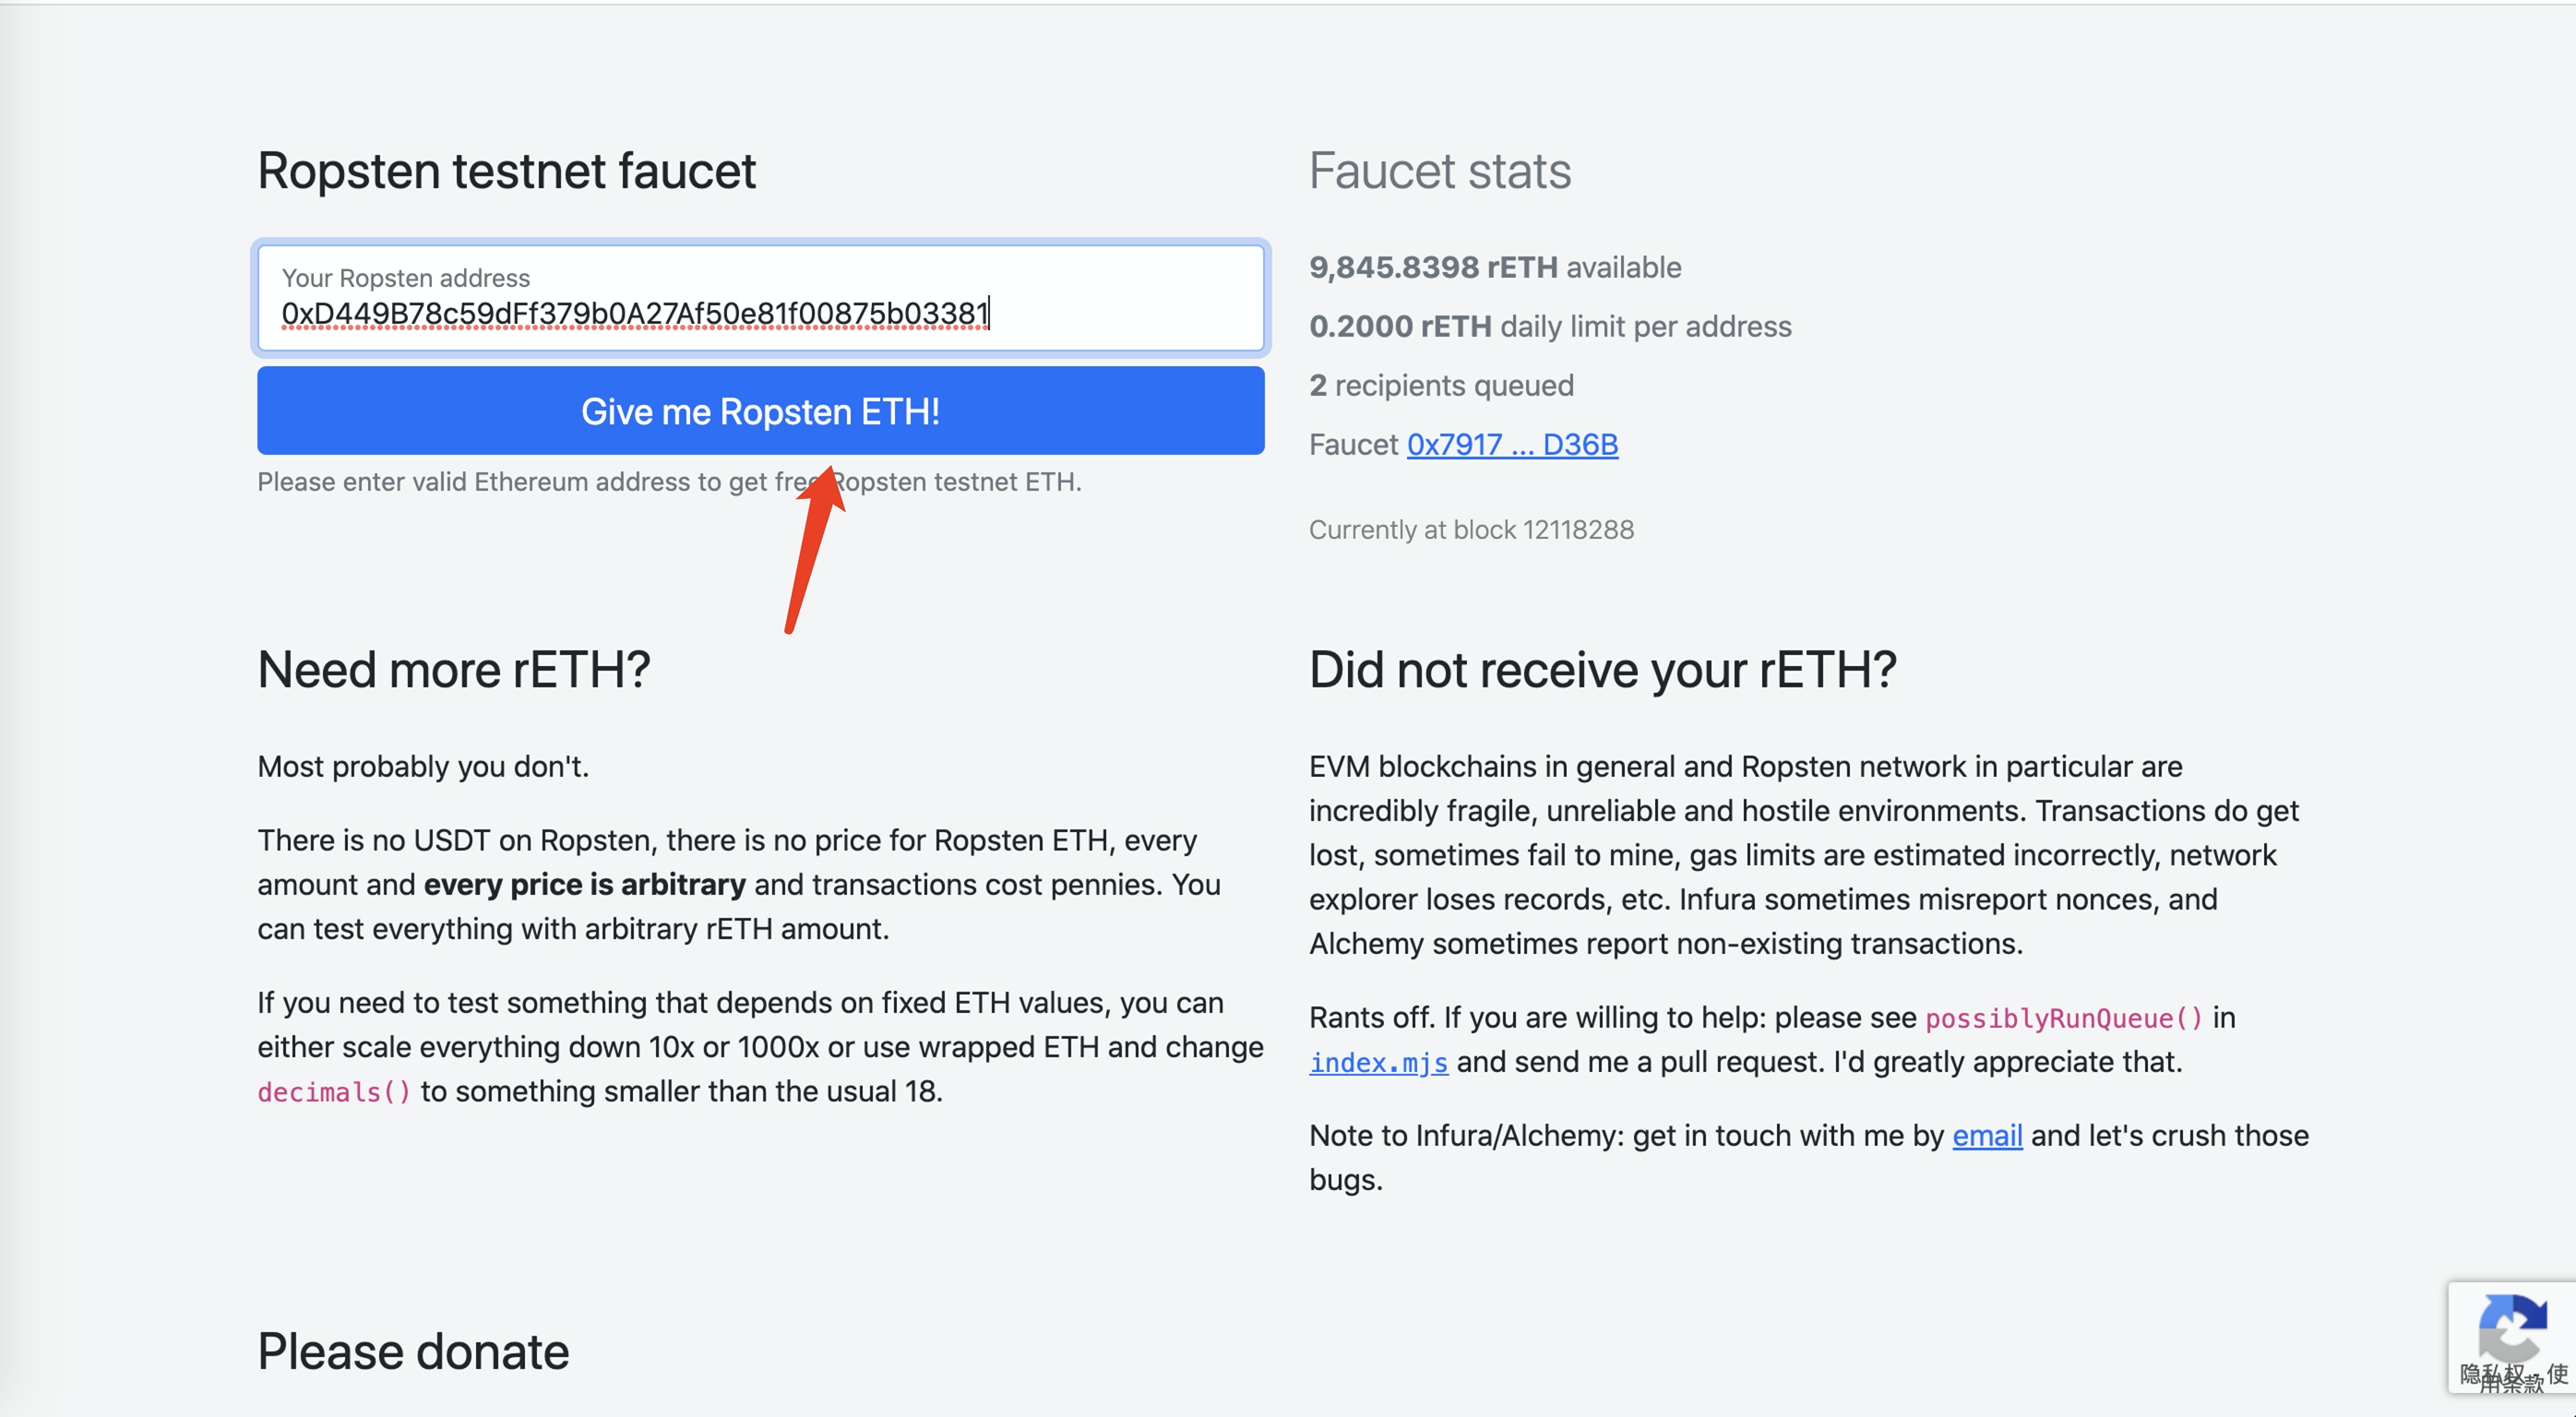Screen dimensions: 2576x1417
Task: Click the 0.2000 rETH daily limit stat
Action: point(1549,327)
